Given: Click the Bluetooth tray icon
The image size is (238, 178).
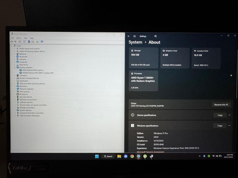Looking at the screenshot, I should [x=204, y=156].
